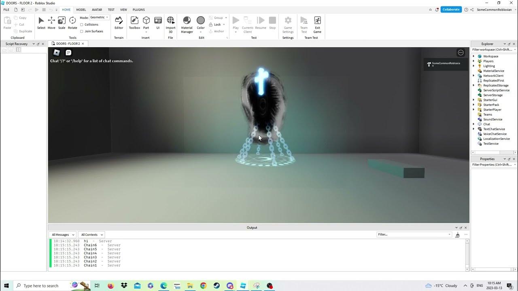Image resolution: width=518 pixels, height=291 pixels.
Task: Open Google Chrome from the taskbar
Action: click(x=203, y=286)
